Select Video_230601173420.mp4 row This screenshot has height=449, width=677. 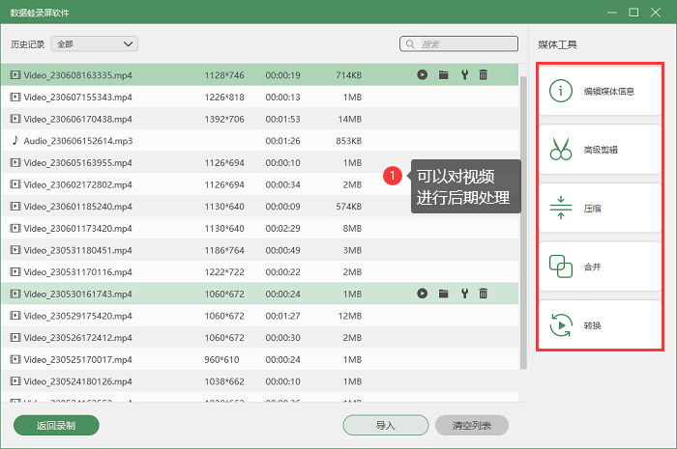coord(260,229)
